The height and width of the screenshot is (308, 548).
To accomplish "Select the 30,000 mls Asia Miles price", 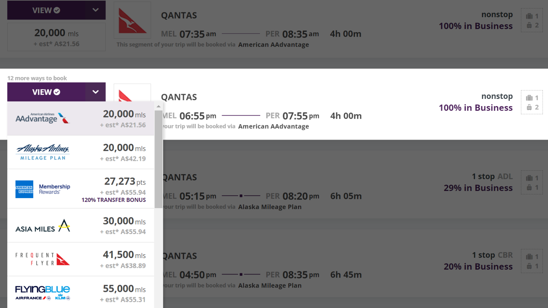I will pos(124,226).
